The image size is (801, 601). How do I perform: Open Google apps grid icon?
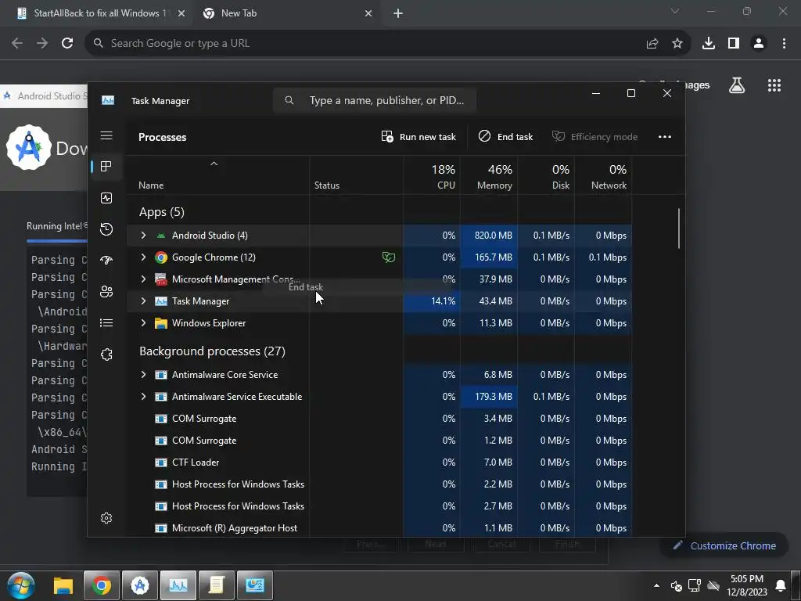tap(774, 85)
